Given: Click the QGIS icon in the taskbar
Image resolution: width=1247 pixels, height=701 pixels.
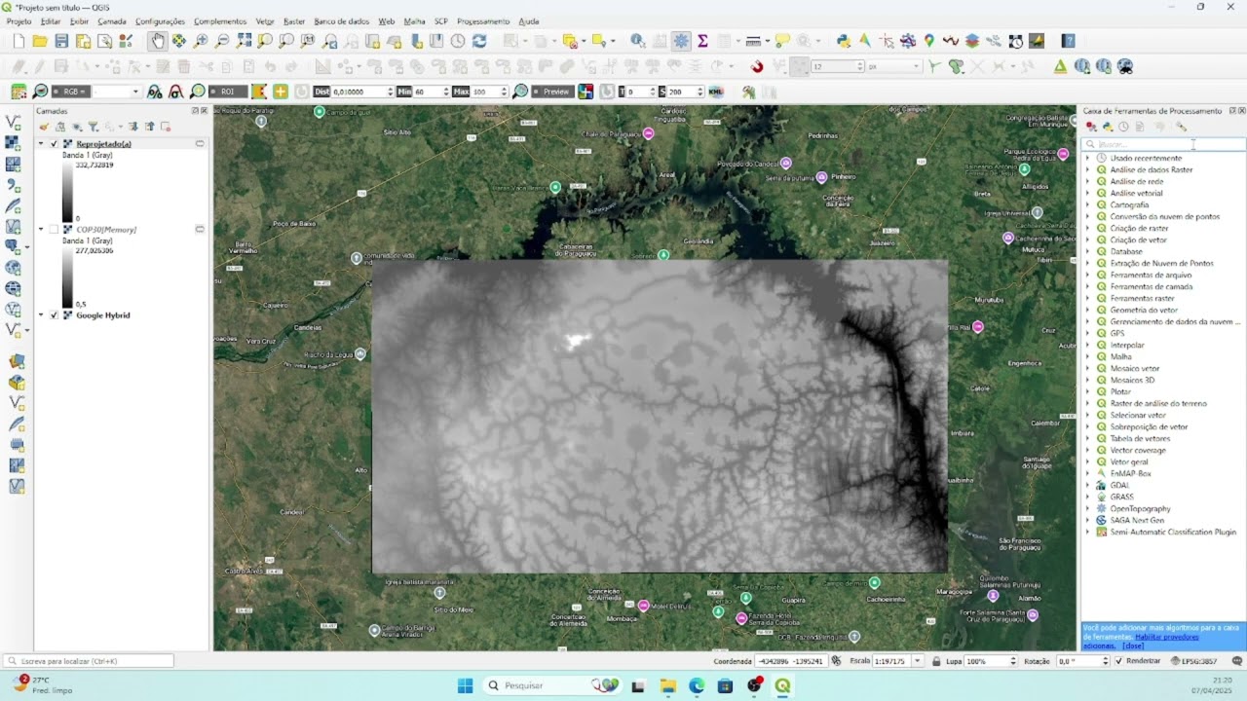Looking at the screenshot, I should pyautogui.click(x=782, y=685).
